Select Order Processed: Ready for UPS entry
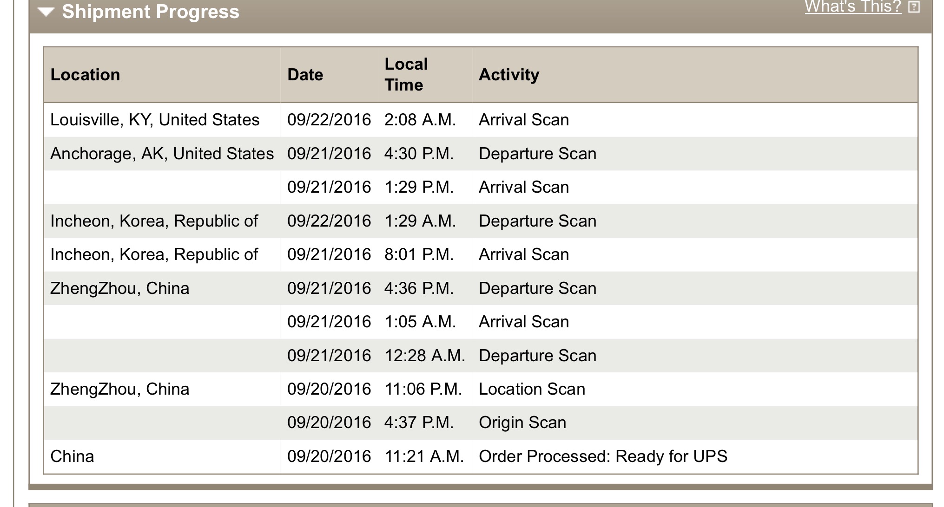 click(x=603, y=456)
